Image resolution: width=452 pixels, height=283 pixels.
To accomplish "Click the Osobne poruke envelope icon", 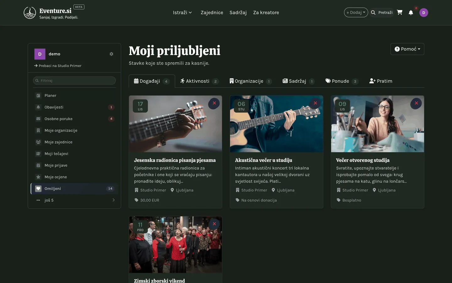I will click(38, 119).
